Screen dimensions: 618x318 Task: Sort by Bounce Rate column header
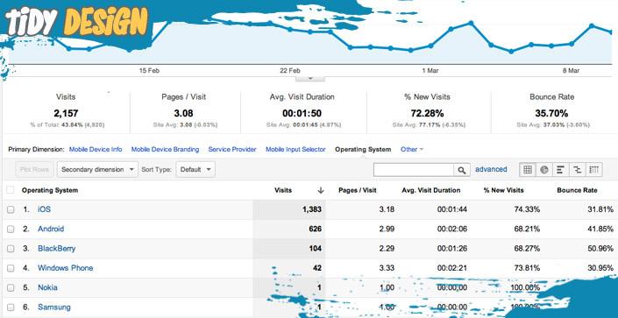point(577,190)
